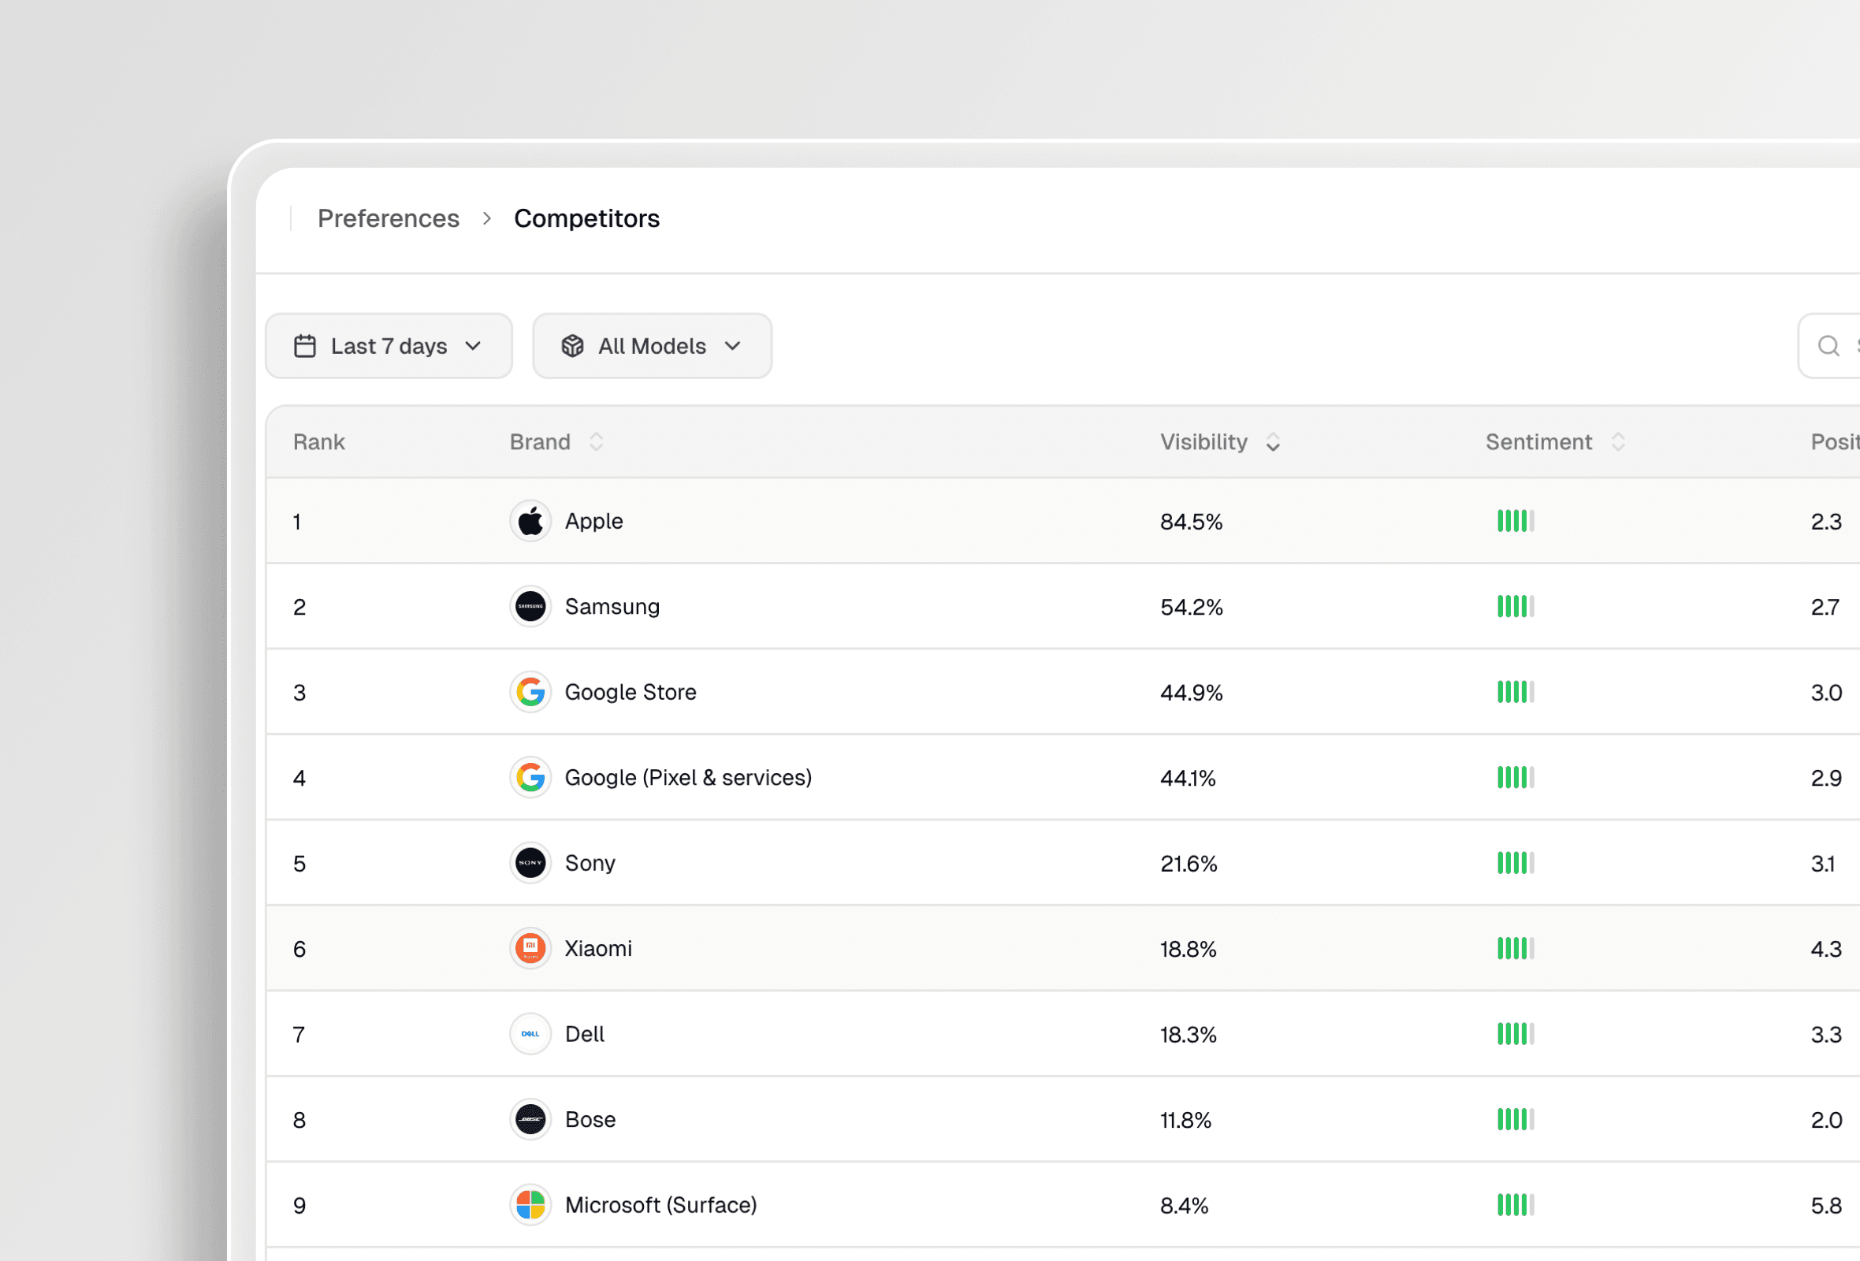Toggle sorting on the Rank column header
The width and height of the screenshot is (1860, 1261).
[318, 441]
